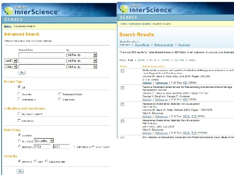This screenshot has height=175, width=234.
Task: Tick the All product type checkbox
Action: click(19, 87)
